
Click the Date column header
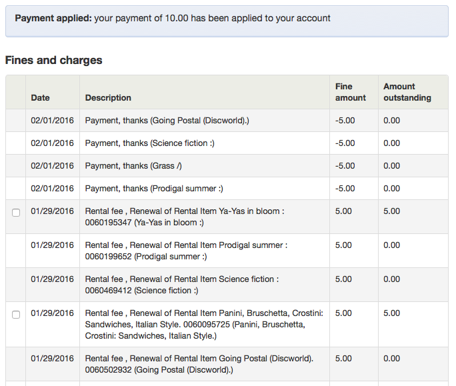[x=41, y=98]
